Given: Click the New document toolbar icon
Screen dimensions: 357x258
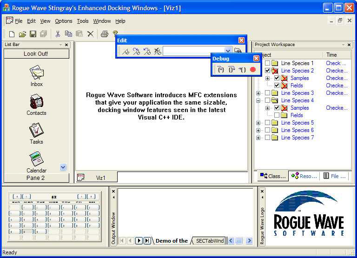Looking at the screenshot, I should [12, 34].
